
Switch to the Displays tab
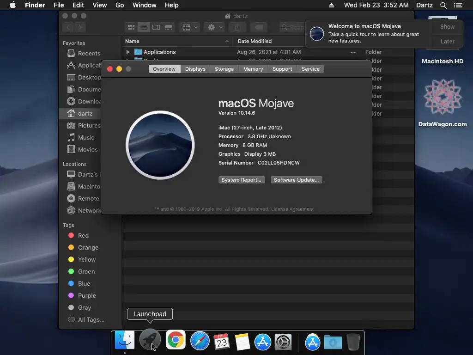click(195, 69)
